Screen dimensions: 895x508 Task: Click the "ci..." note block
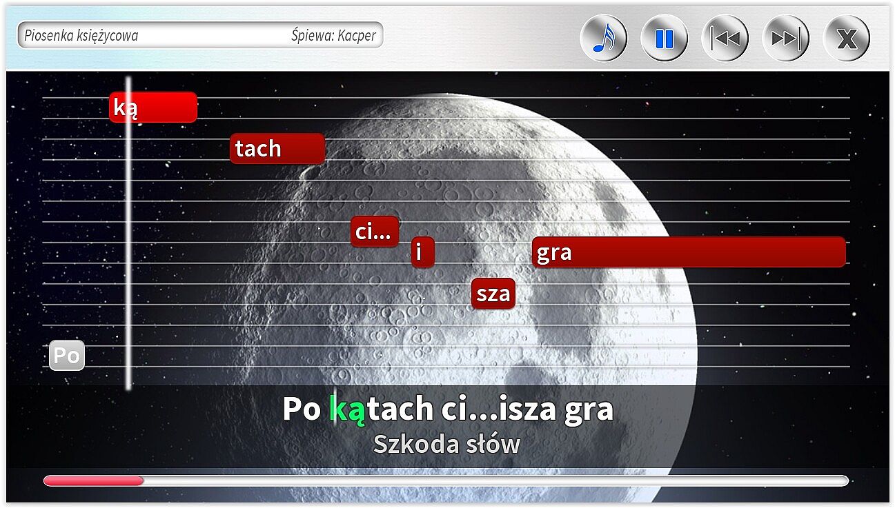375,232
